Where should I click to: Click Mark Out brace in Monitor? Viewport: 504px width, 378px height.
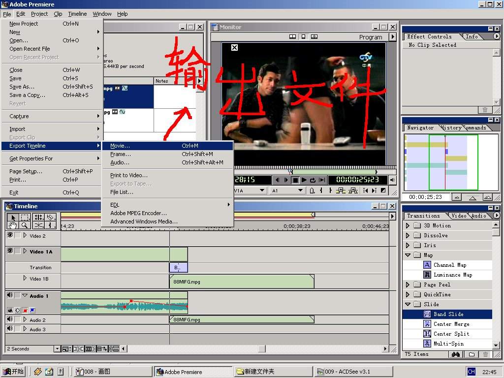[330, 190]
